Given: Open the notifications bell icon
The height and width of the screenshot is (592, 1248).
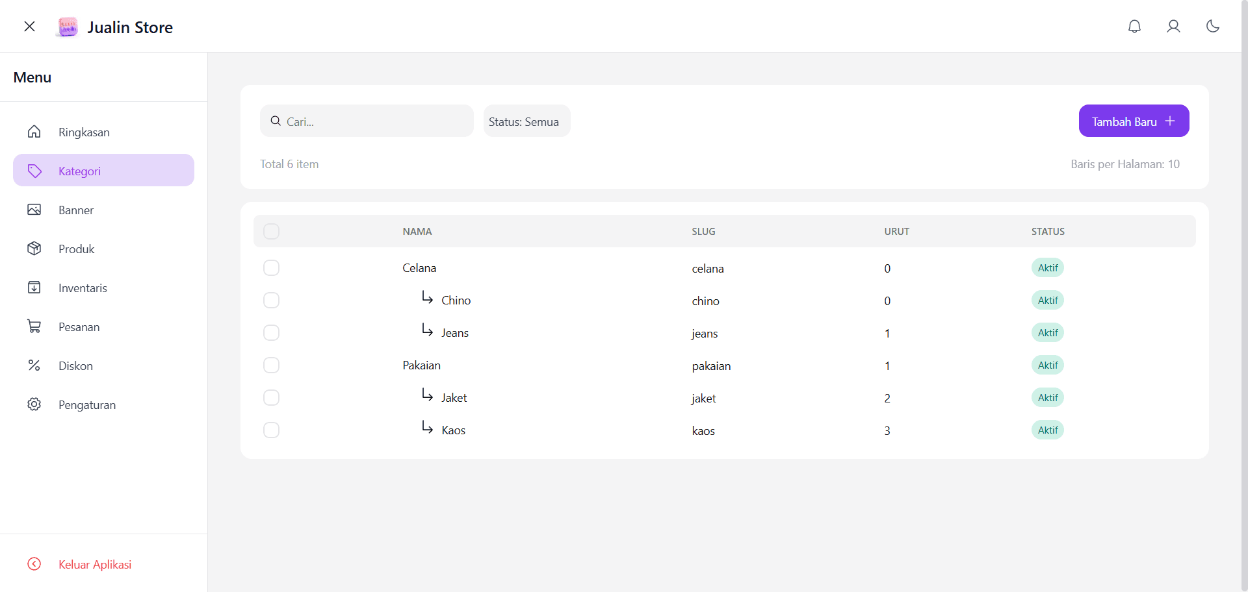Looking at the screenshot, I should 1134,26.
